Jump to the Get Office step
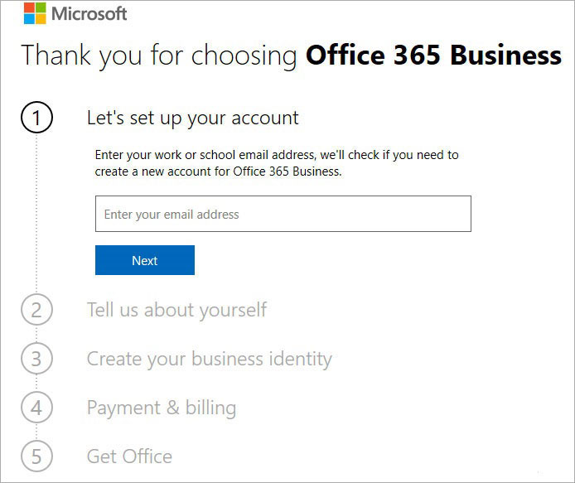This screenshot has height=483, width=575. tap(129, 456)
